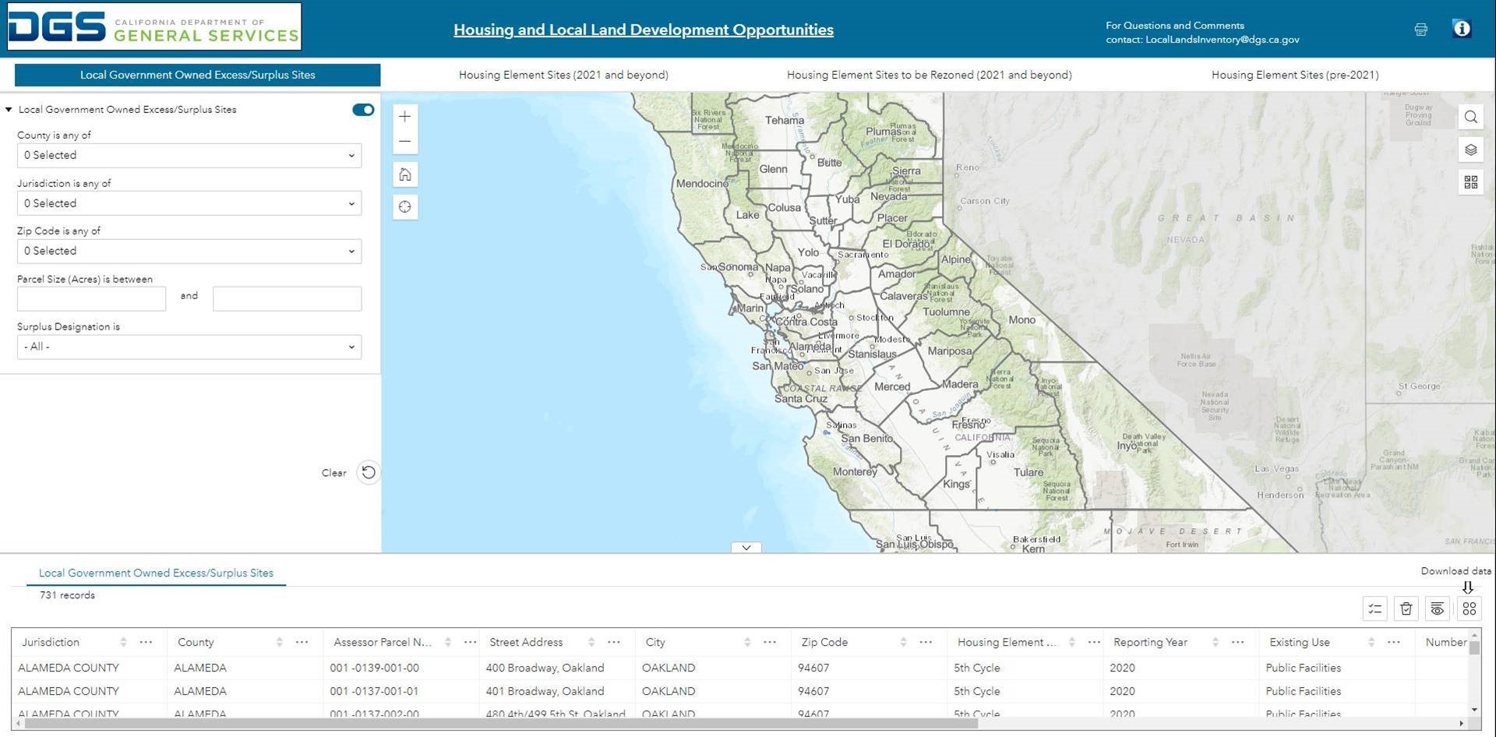1496x737 pixels.
Task: Click the default map extent home icon
Action: [x=405, y=175]
